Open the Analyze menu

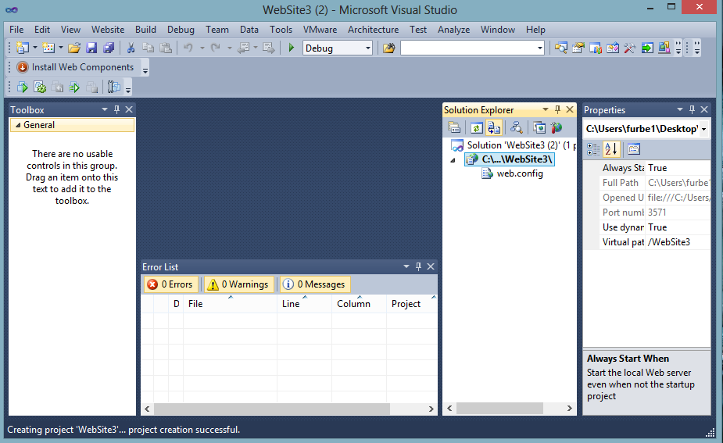(x=453, y=30)
